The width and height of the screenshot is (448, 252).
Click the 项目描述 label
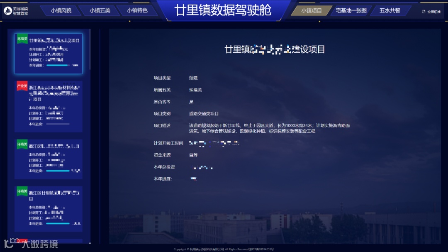(x=162, y=125)
